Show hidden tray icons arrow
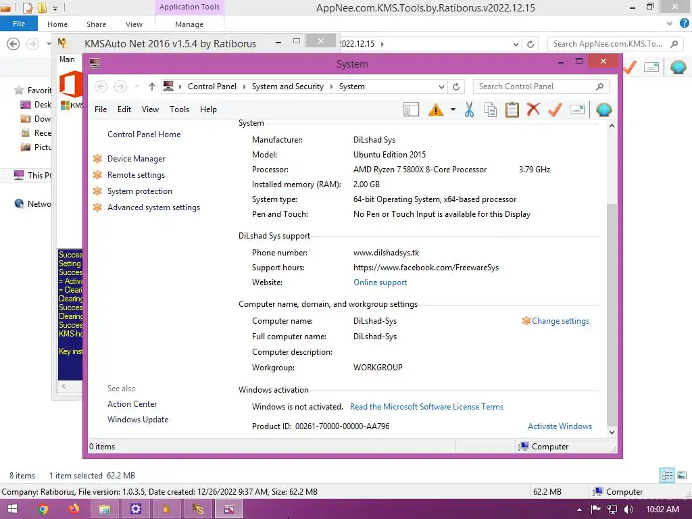Image resolution: width=692 pixels, height=519 pixels. tap(579, 510)
